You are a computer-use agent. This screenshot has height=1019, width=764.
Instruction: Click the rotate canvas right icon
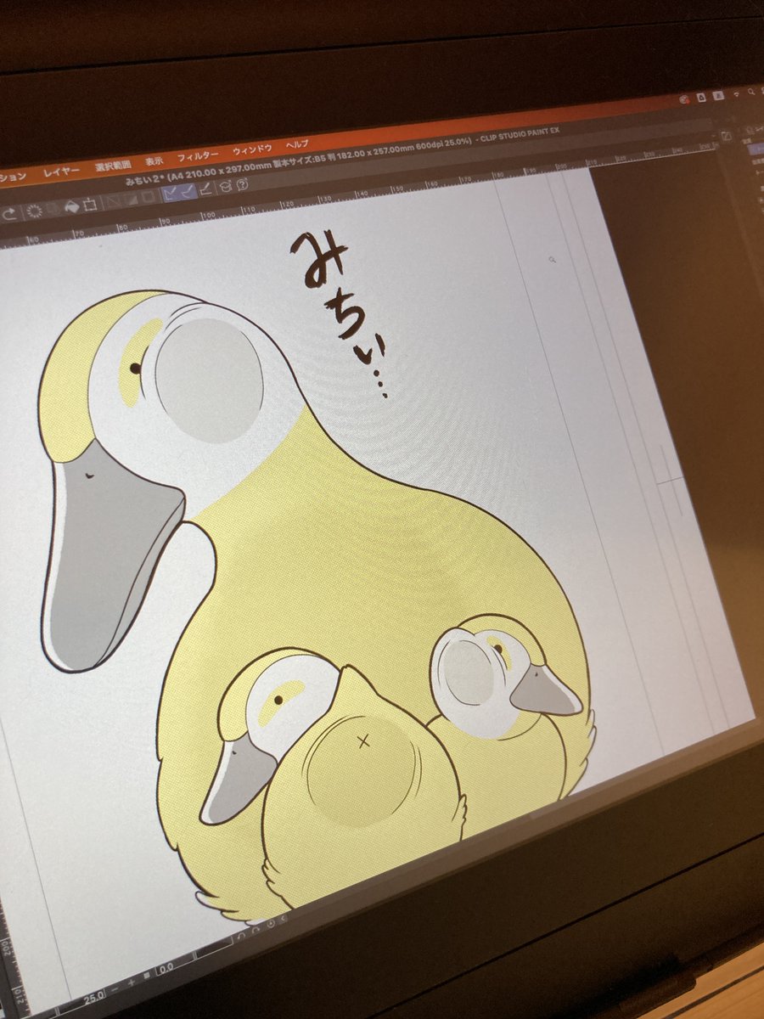click(256, 930)
